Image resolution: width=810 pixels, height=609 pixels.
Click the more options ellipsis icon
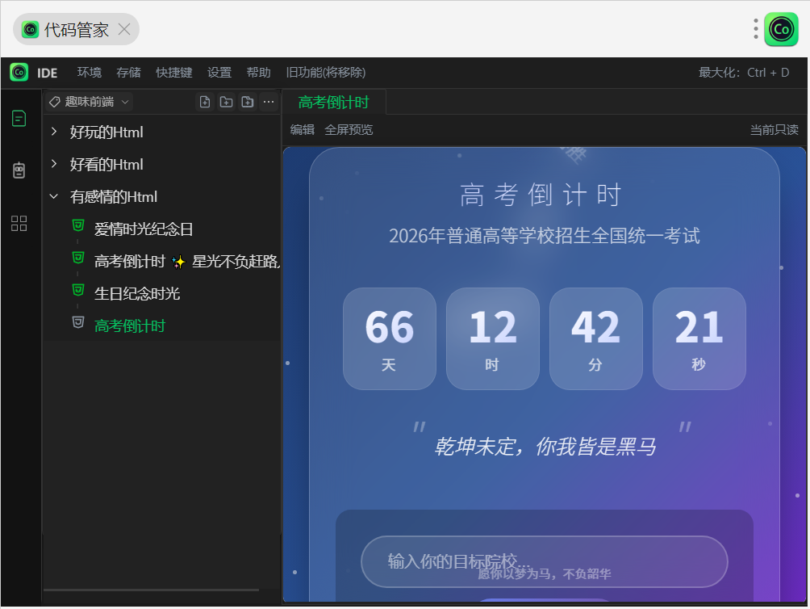pyautogui.click(x=269, y=102)
